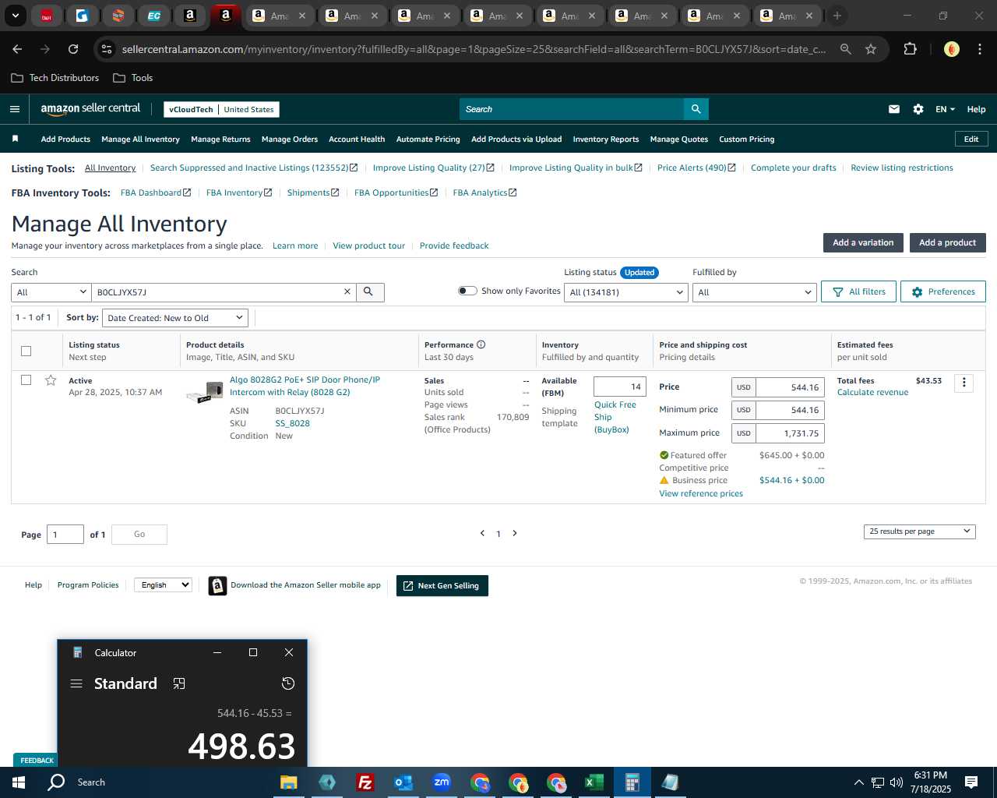Open Excel from the taskbar
Image resolution: width=997 pixels, height=798 pixels.
click(594, 782)
